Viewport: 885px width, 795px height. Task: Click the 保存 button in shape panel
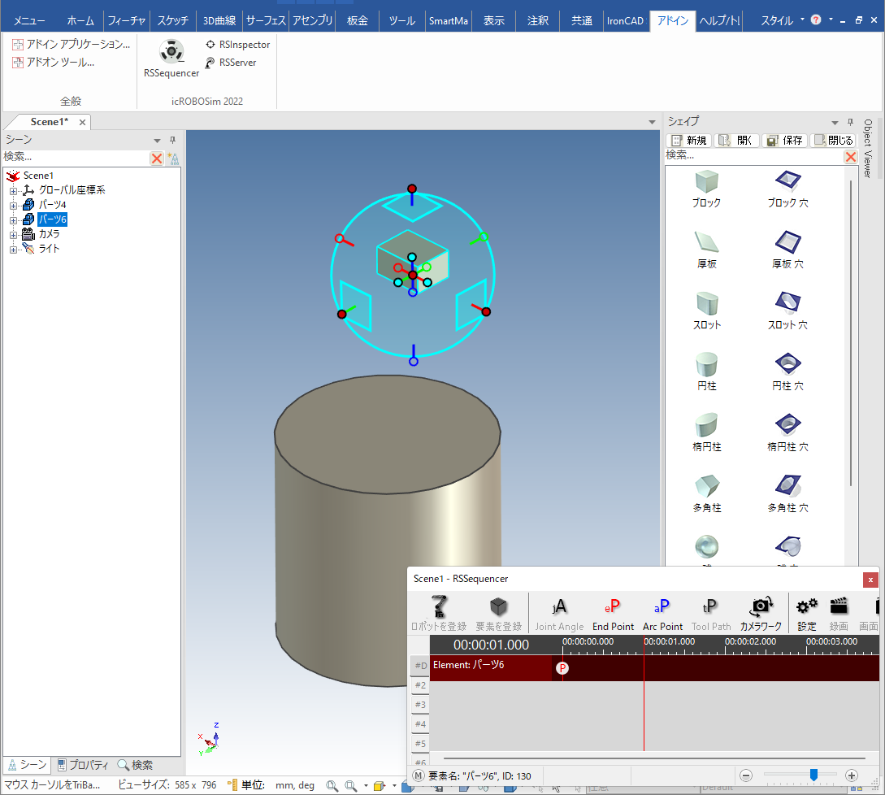pyautogui.click(x=784, y=140)
